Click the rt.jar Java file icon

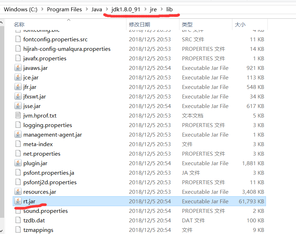[x=18, y=201]
